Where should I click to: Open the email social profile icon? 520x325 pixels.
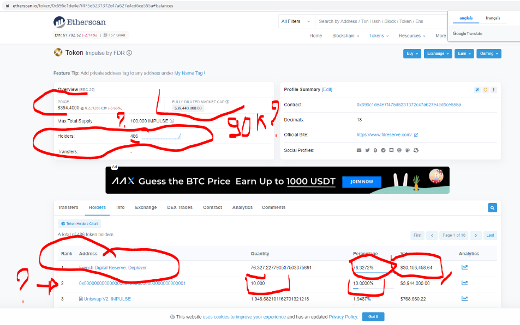pos(359,150)
